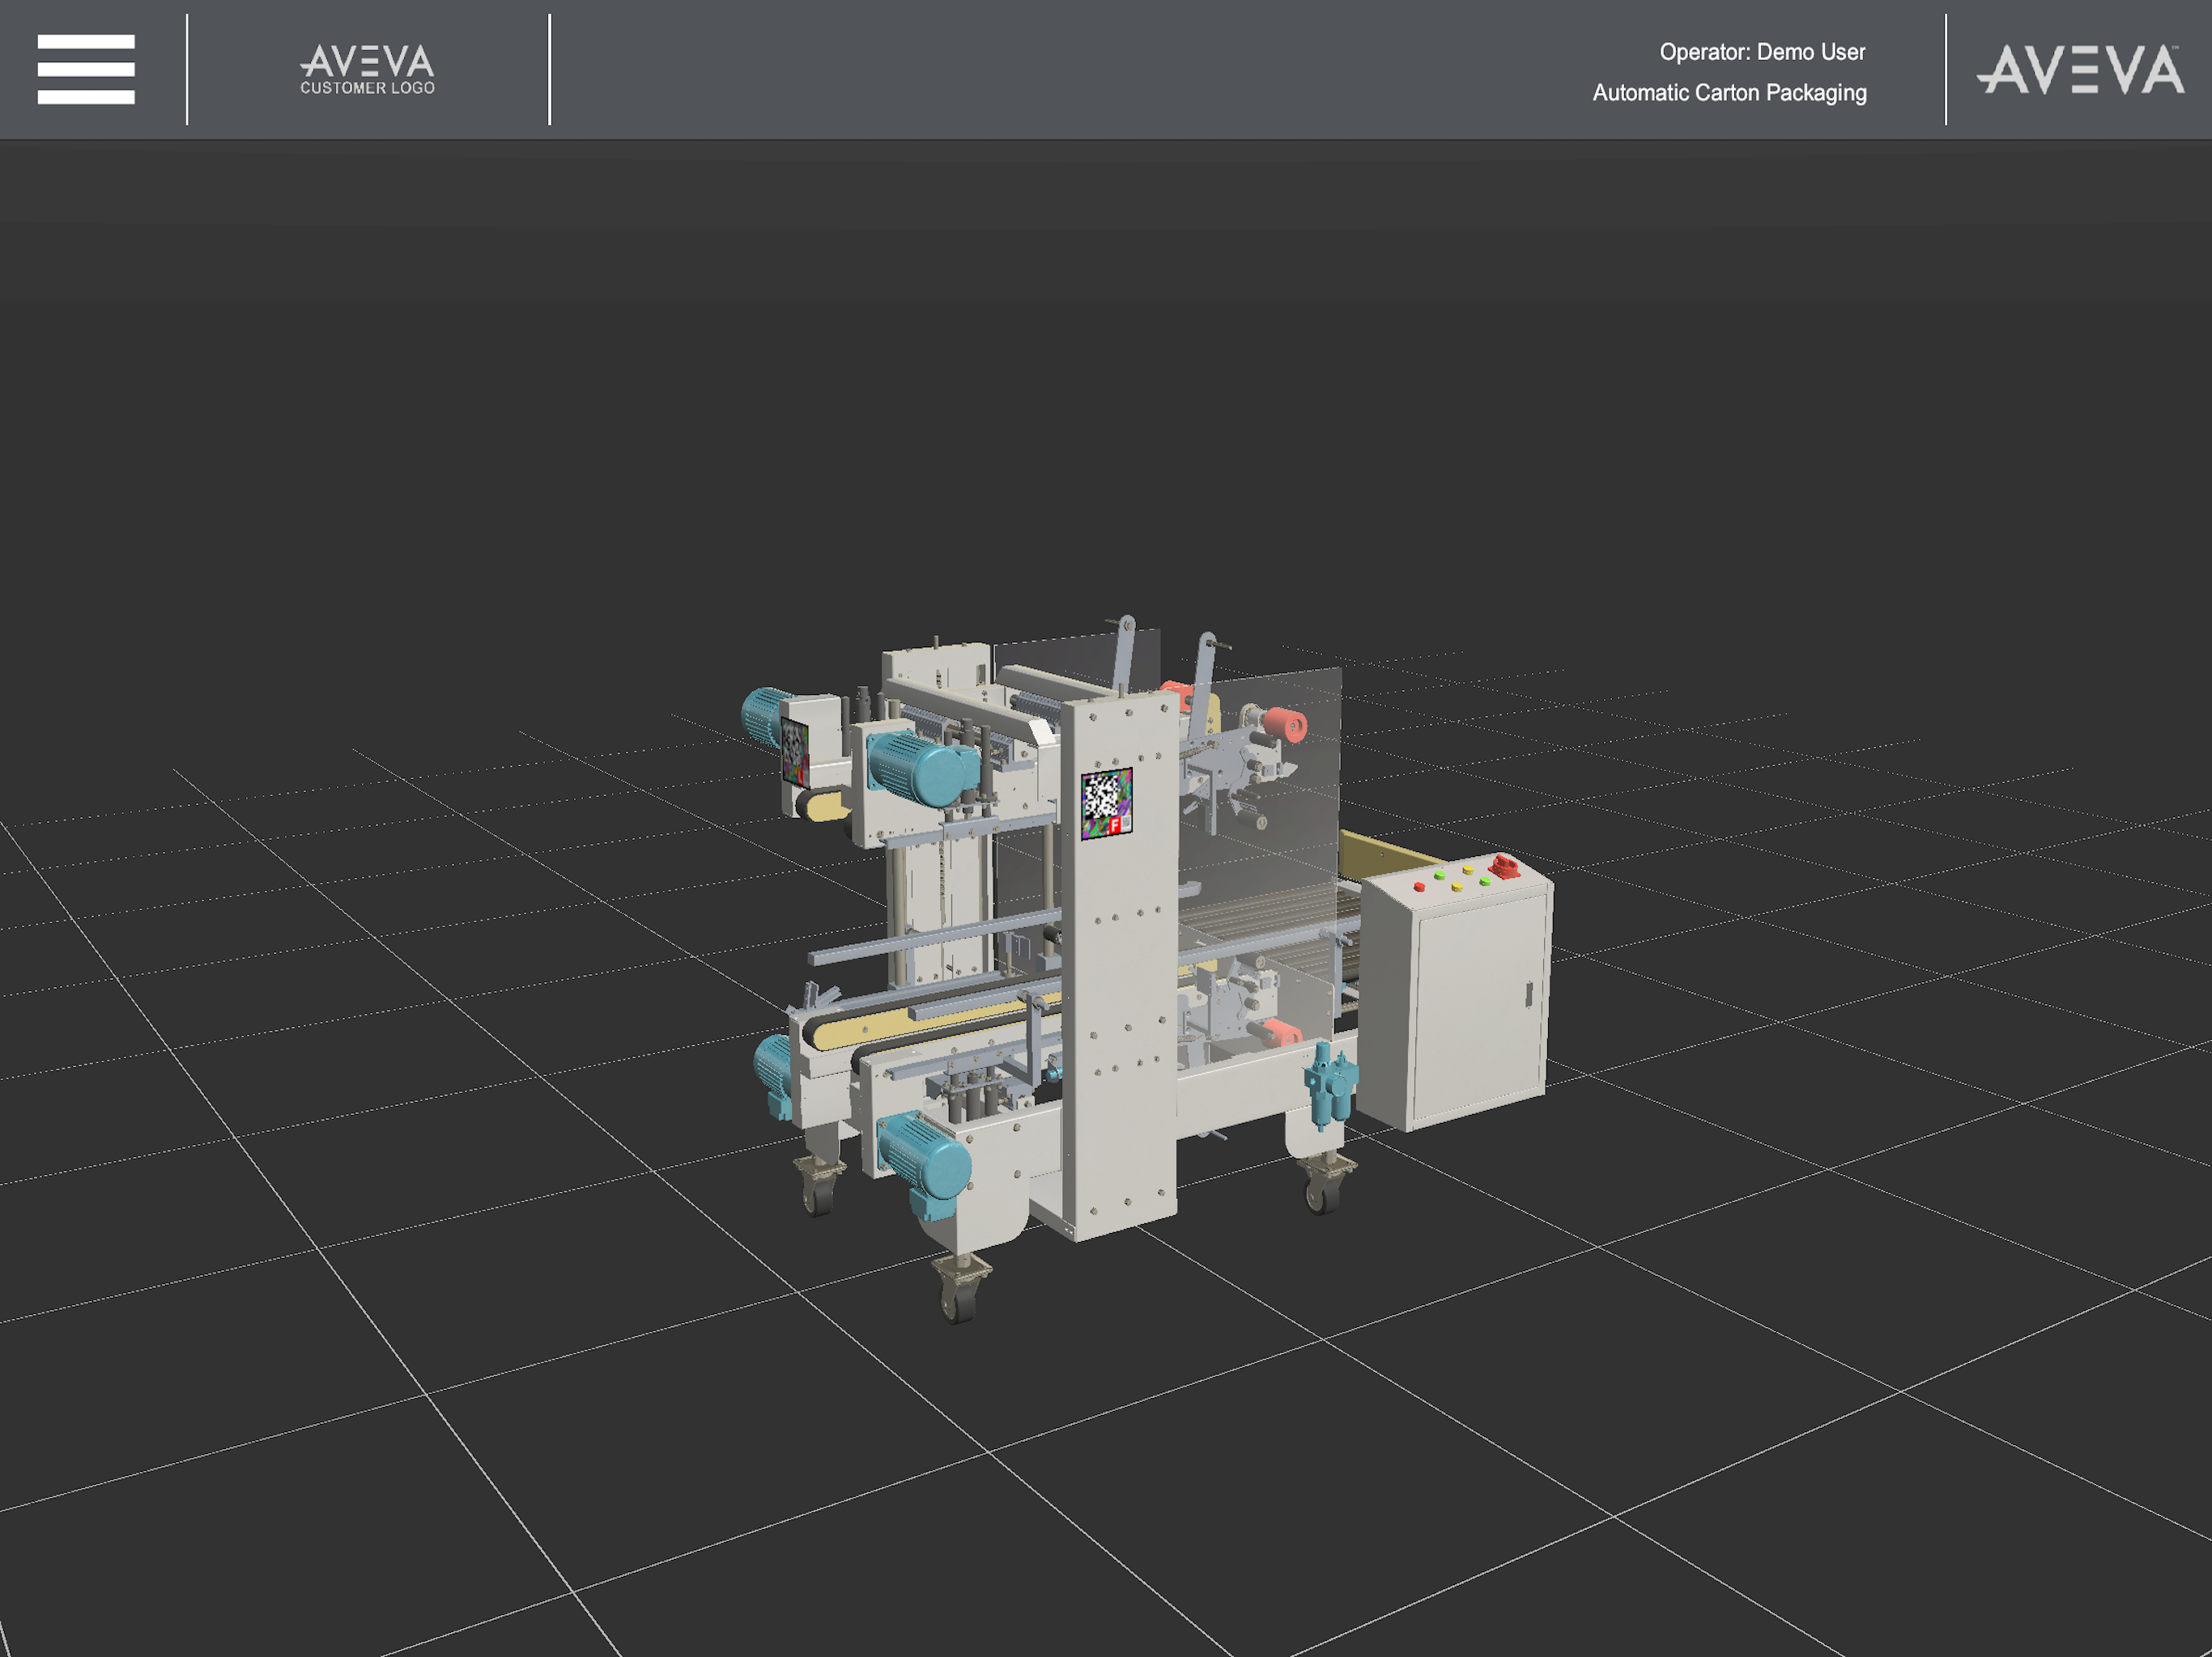This screenshot has width=2212, height=1657.
Task: Select the red tape roll at top
Action: coord(1284,725)
